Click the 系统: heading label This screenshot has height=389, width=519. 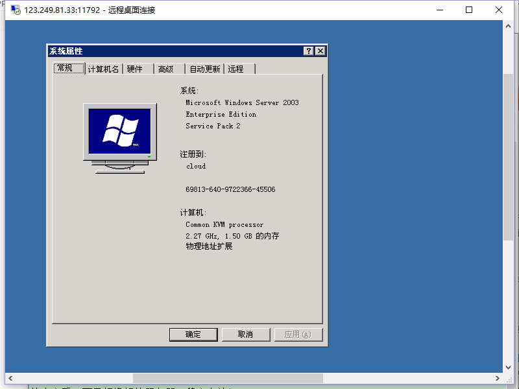pos(189,91)
